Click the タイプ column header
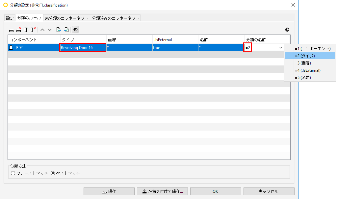This screenshot has height=199, width=337. click(x=83, y=39)
